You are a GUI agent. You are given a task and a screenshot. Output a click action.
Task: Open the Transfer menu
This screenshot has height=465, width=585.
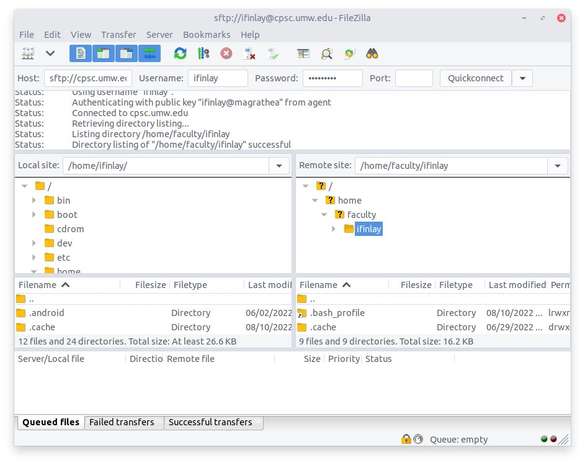118,35
